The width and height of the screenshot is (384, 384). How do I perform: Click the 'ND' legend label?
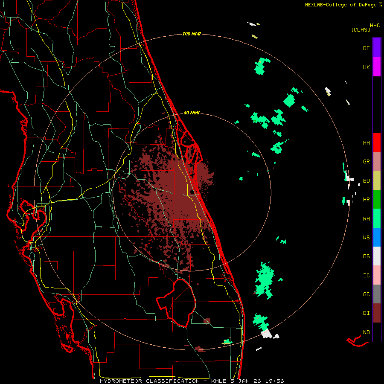point(366,332)
